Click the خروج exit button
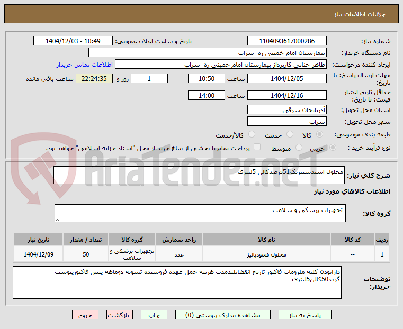Viewport: 403px width, 329px height. [85, 315]
